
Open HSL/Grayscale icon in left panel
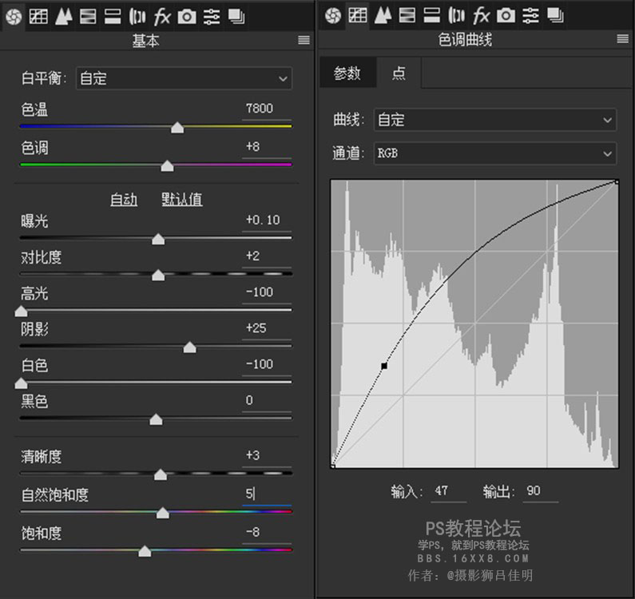tap(88, 17)
